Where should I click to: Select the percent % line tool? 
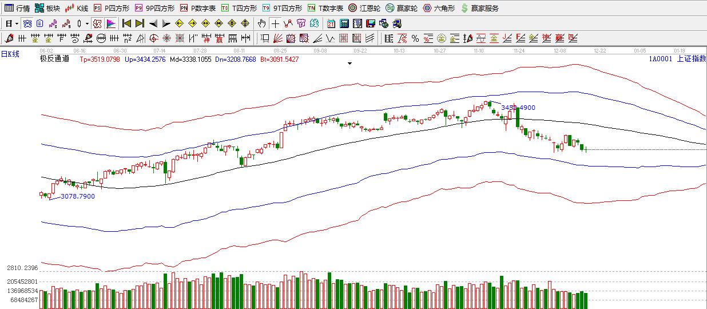(x=415, y=38)
